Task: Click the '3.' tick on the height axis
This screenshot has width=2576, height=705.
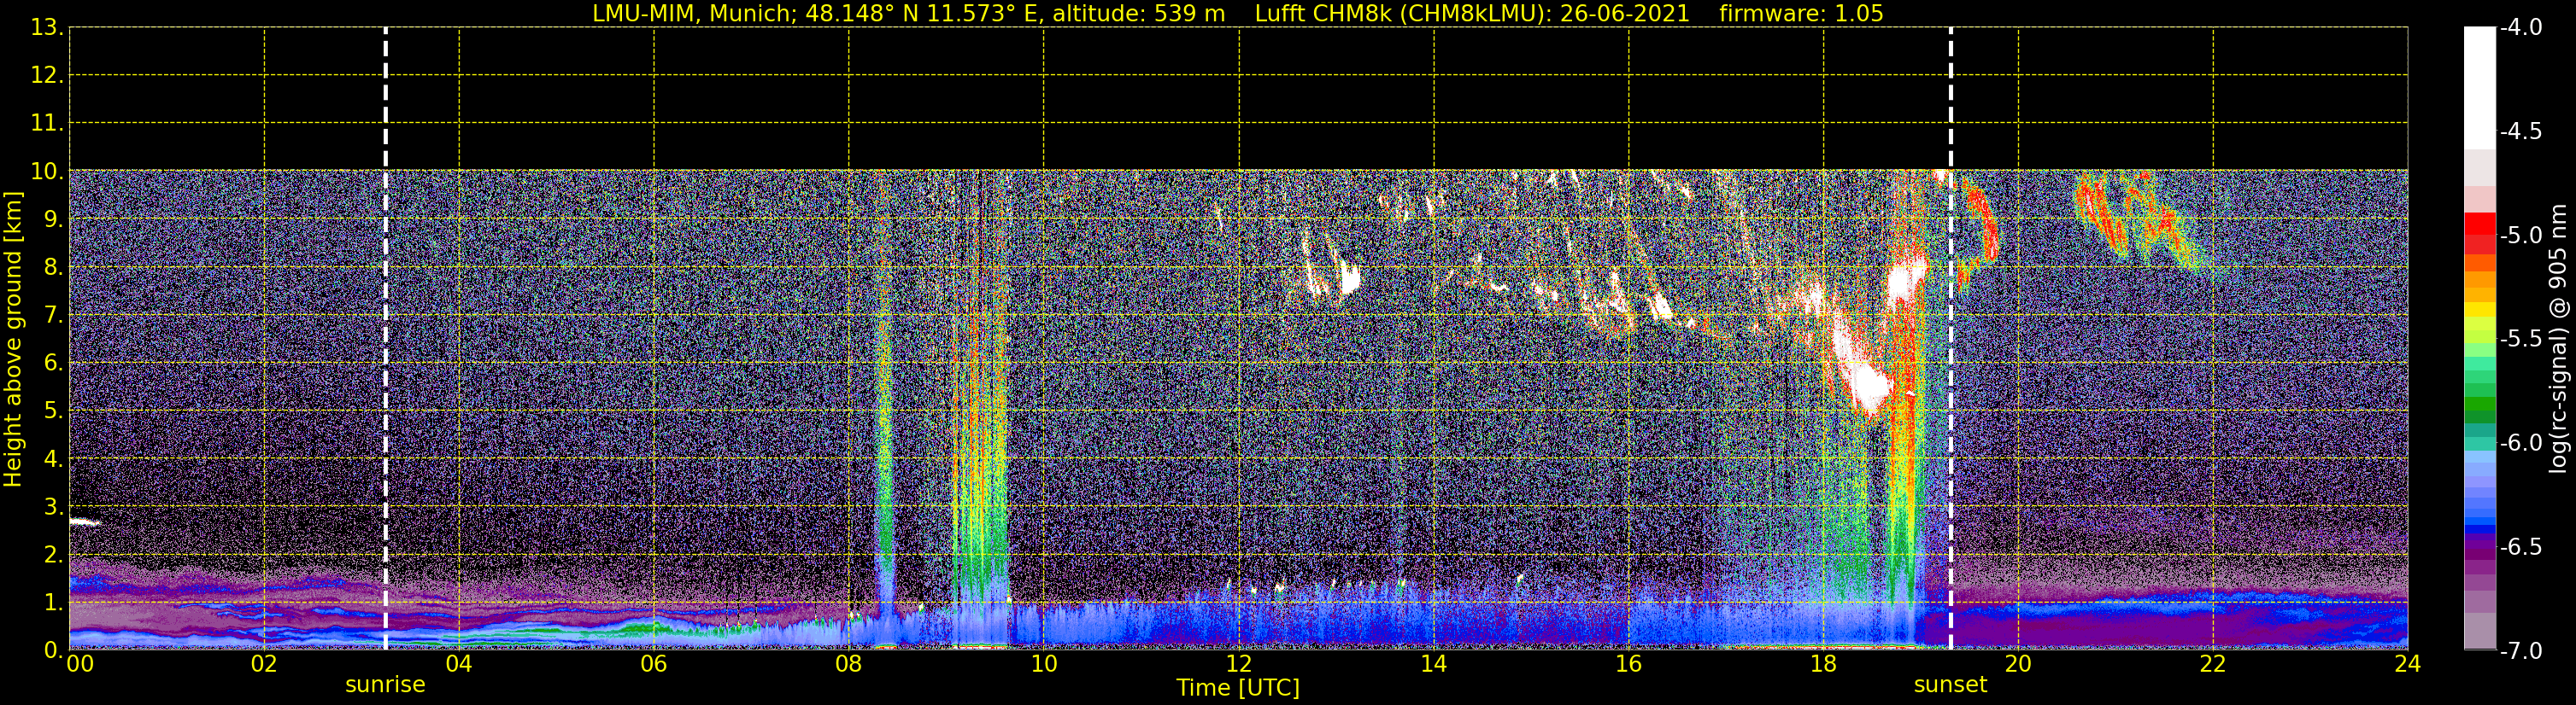Action: (53, 507)
